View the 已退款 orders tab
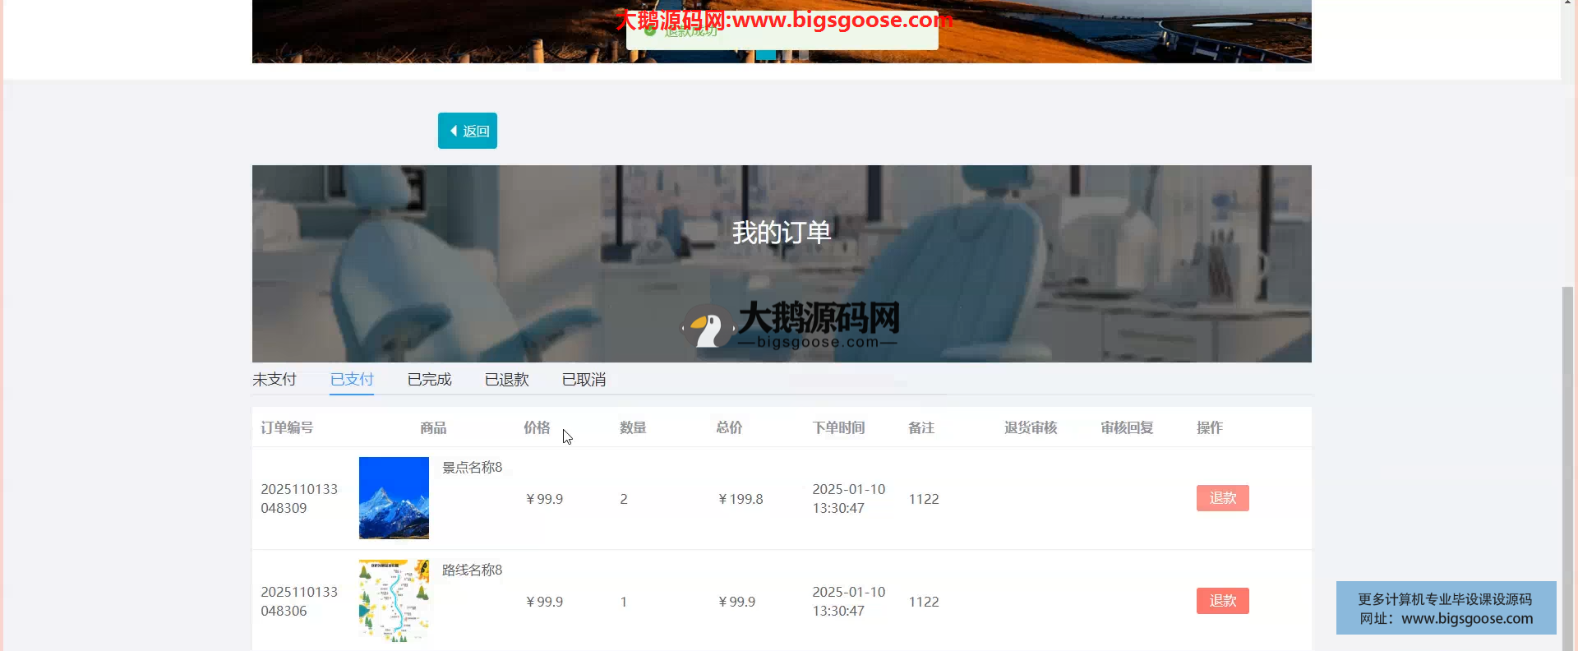Viewport: 1578px width, 651px height. [506, 380]
